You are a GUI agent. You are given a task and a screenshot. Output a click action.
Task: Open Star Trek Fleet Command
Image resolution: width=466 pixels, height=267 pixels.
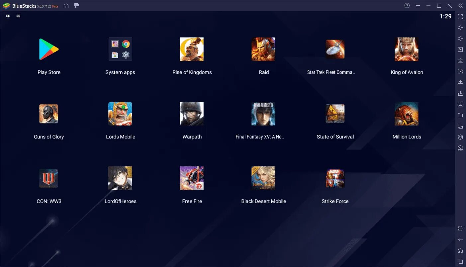click(335, 49)
